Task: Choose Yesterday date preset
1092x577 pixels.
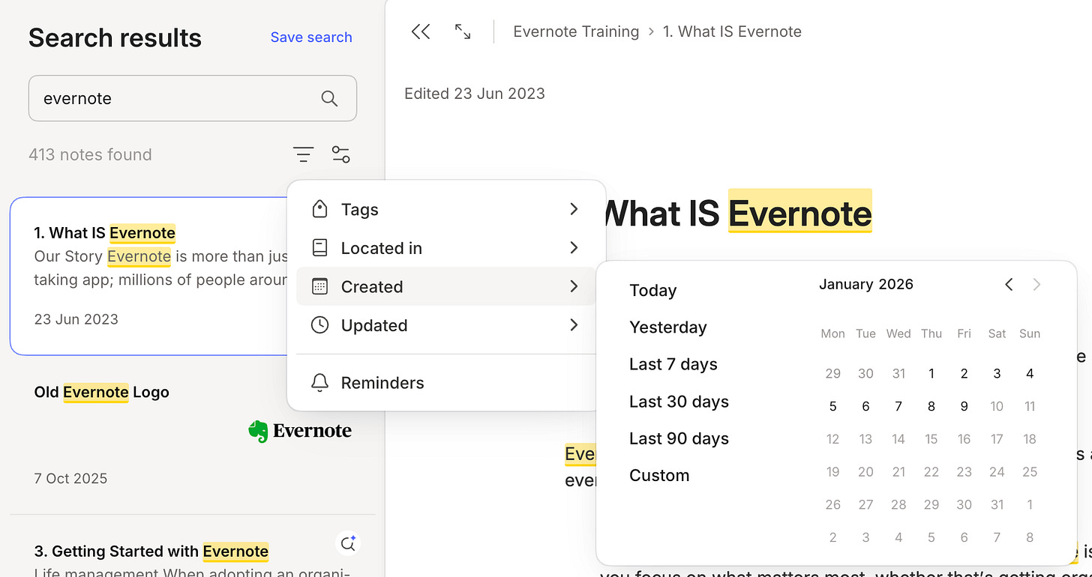Action: pos(667,327)
